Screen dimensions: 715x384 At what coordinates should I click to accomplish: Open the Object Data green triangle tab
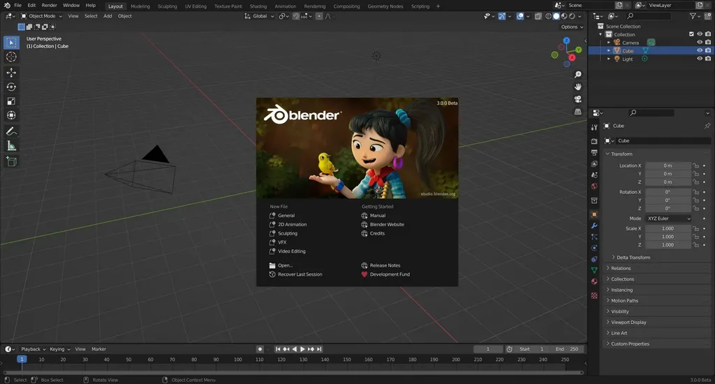594,270
